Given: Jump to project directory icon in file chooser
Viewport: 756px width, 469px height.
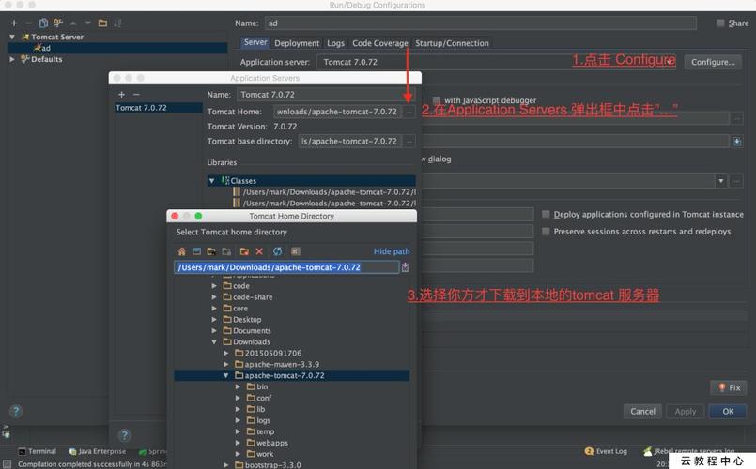Looking at the screenshot, I should 211,251.
